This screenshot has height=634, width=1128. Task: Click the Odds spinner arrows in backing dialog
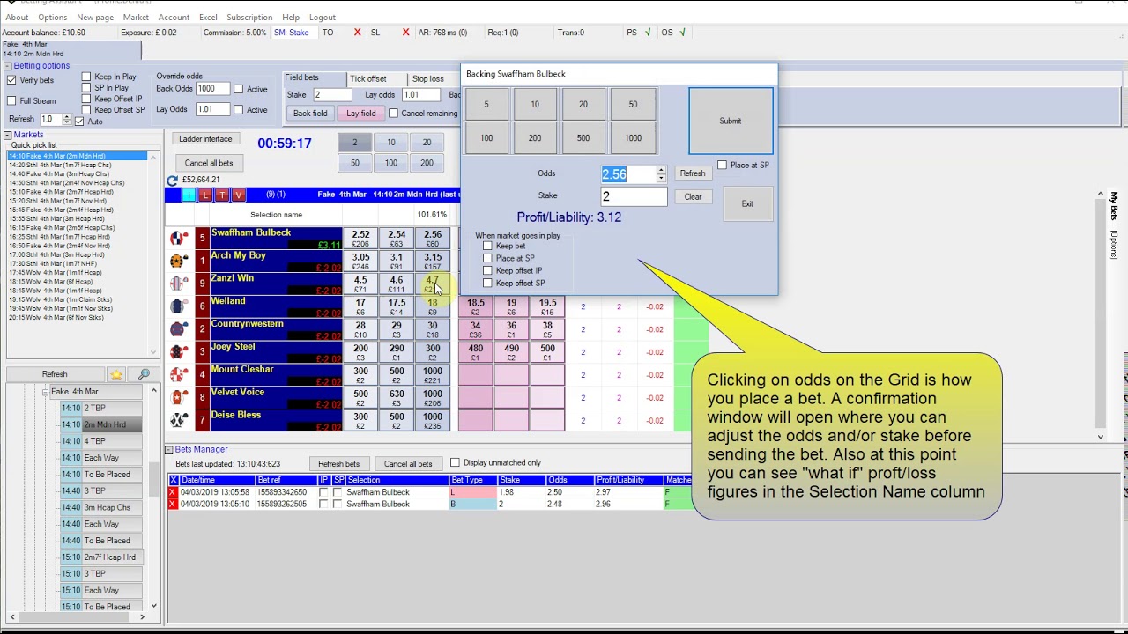pyautogui.click(x=661, y=174)
